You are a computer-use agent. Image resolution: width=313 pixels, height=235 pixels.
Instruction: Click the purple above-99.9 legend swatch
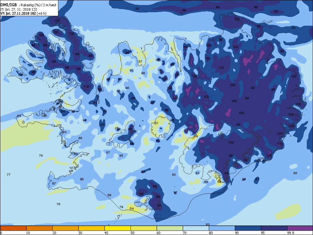click(300, 228)
